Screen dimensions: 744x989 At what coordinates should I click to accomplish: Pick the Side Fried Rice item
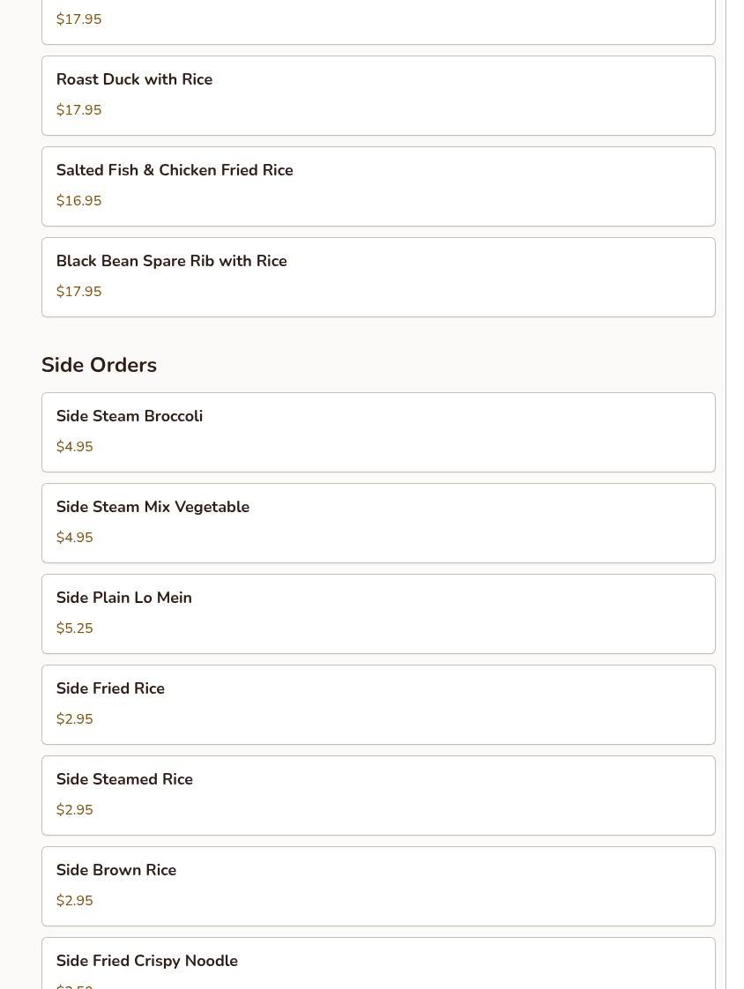pos(378,705)
